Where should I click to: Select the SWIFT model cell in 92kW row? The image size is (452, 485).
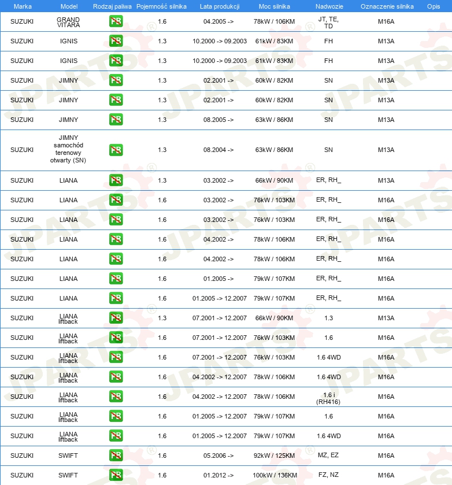[x=68, y=456]
